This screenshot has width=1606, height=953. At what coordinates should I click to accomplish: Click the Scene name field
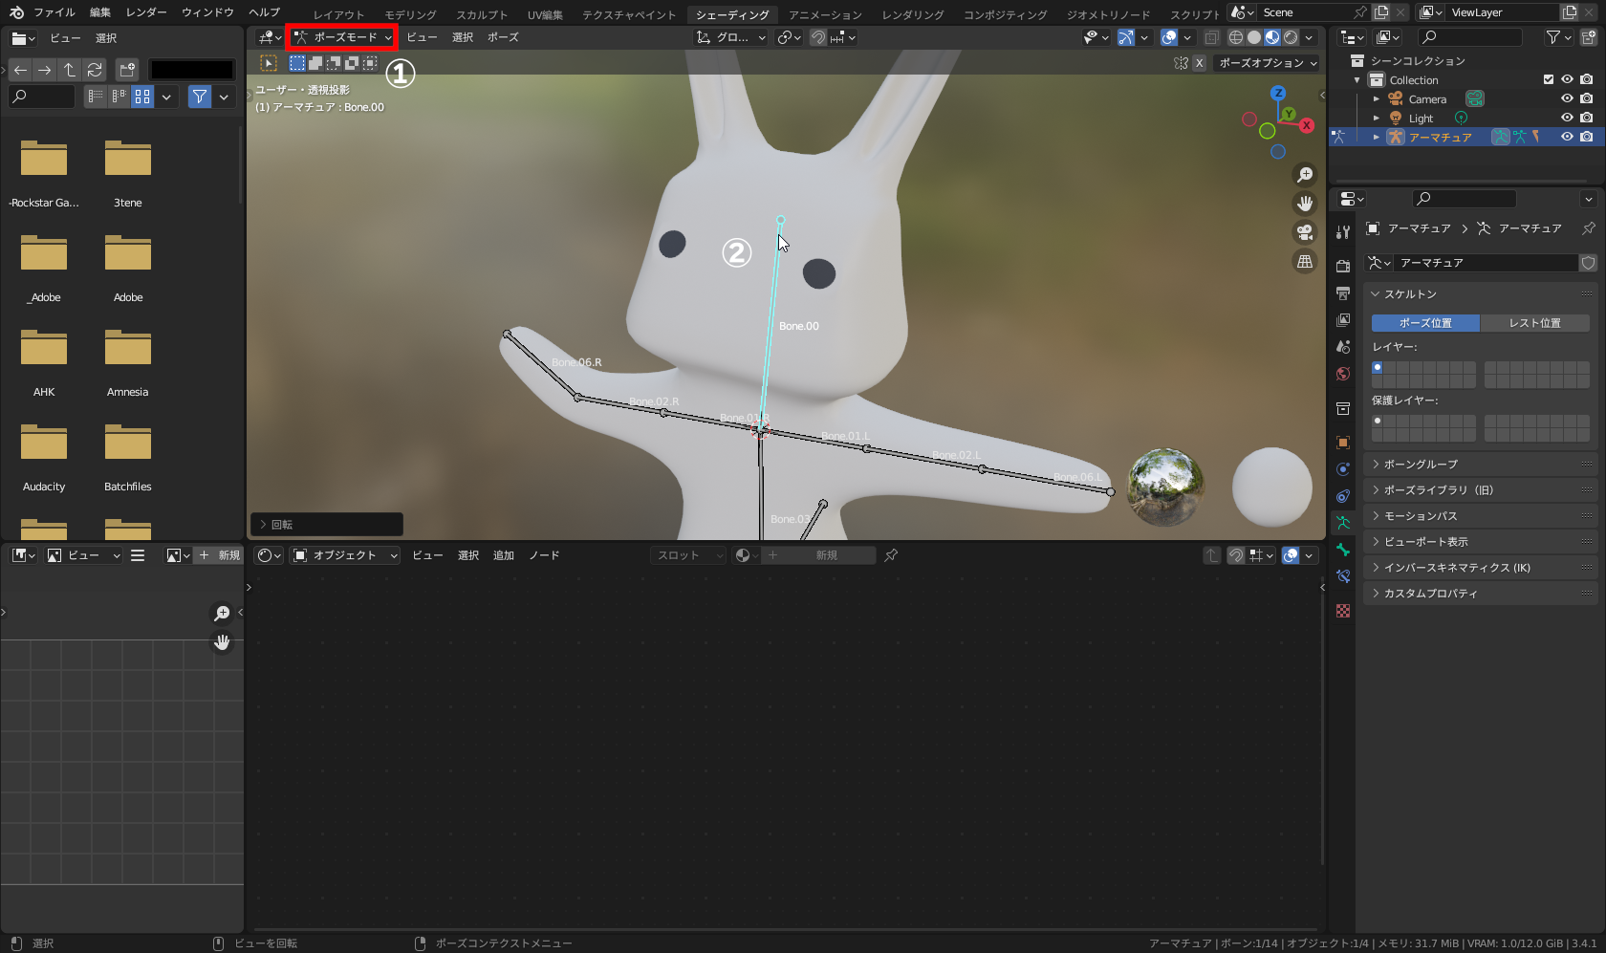point(1306,12)
